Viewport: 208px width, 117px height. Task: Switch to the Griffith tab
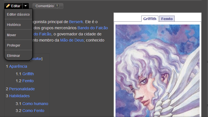(x=150, y=19)
